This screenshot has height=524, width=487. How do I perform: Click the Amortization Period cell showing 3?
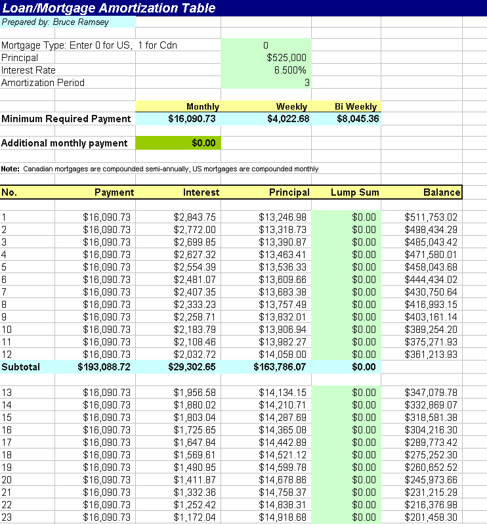click(x=266, y=82)
